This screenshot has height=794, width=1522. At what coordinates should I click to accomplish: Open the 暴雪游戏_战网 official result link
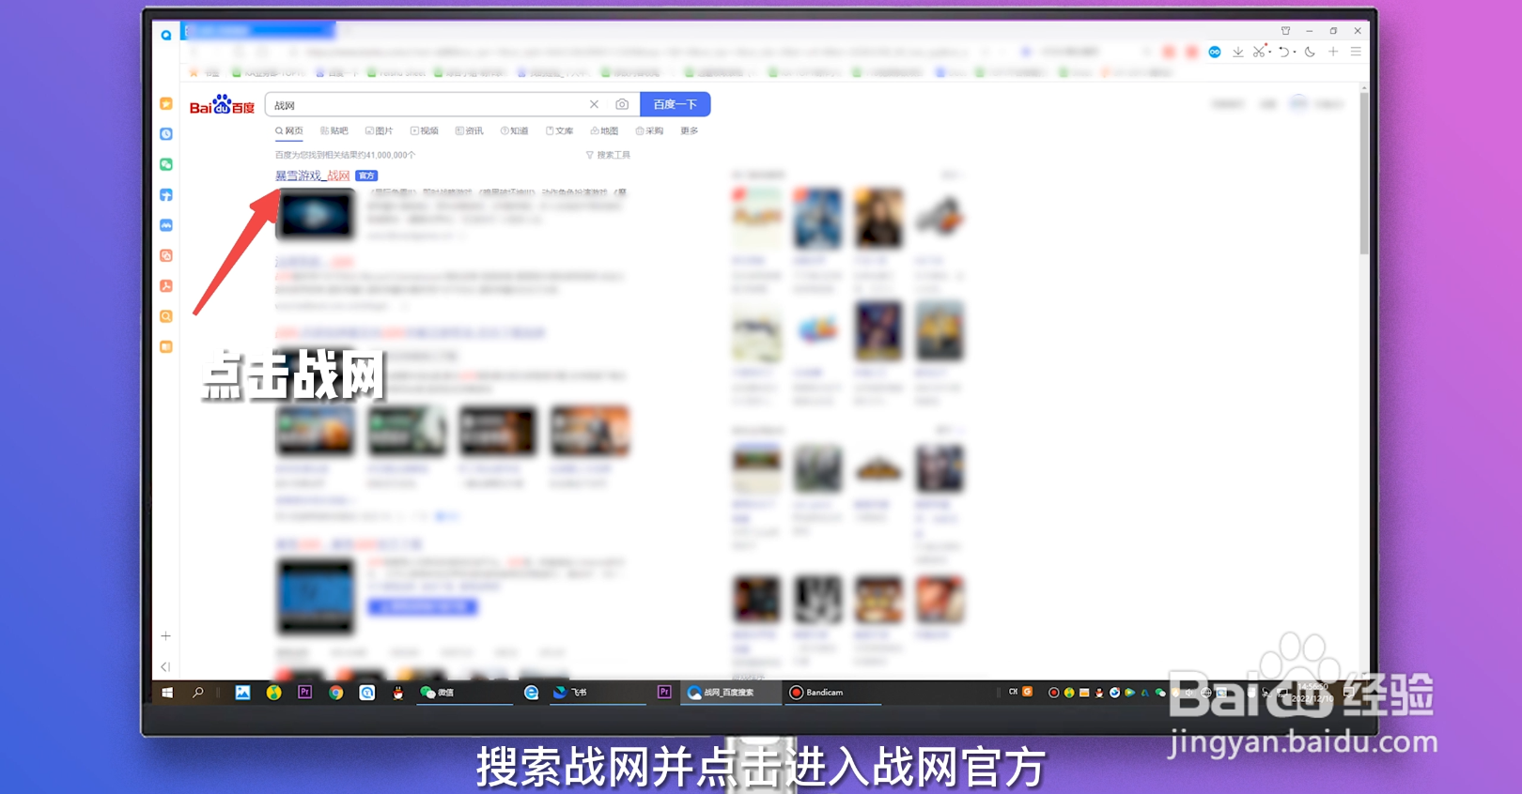point(313,176)
